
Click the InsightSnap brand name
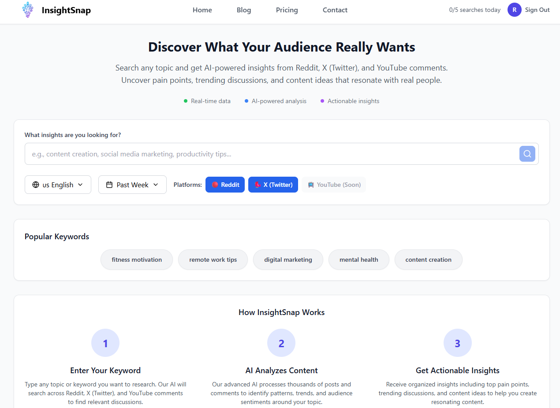click(x=66, y=10)
